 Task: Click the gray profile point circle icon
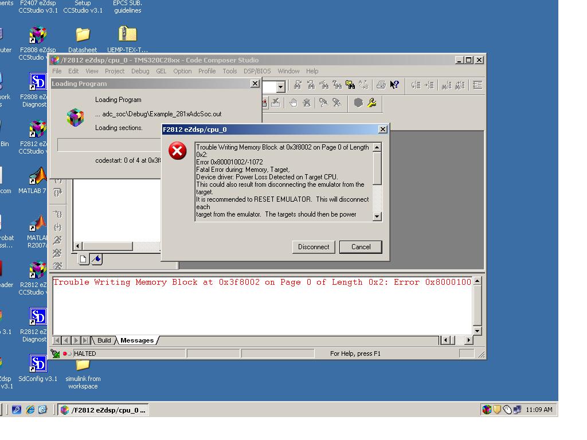coord(358,103)
